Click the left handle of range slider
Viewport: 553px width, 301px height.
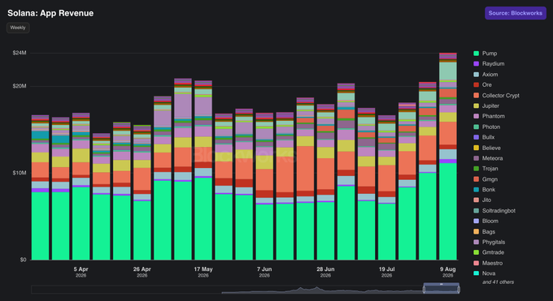(x=424, y=290)
